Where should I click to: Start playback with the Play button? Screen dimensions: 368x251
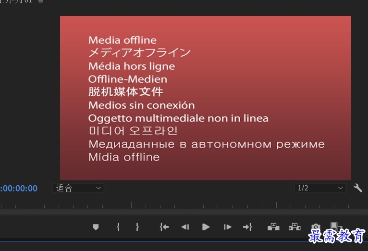[x=206, y=227]
